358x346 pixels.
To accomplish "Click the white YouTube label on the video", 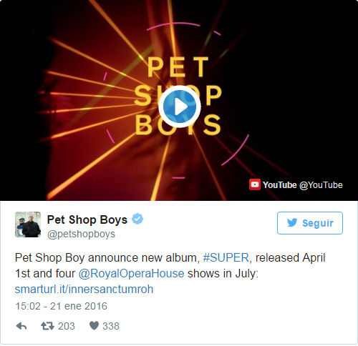I will pos(279,185).
